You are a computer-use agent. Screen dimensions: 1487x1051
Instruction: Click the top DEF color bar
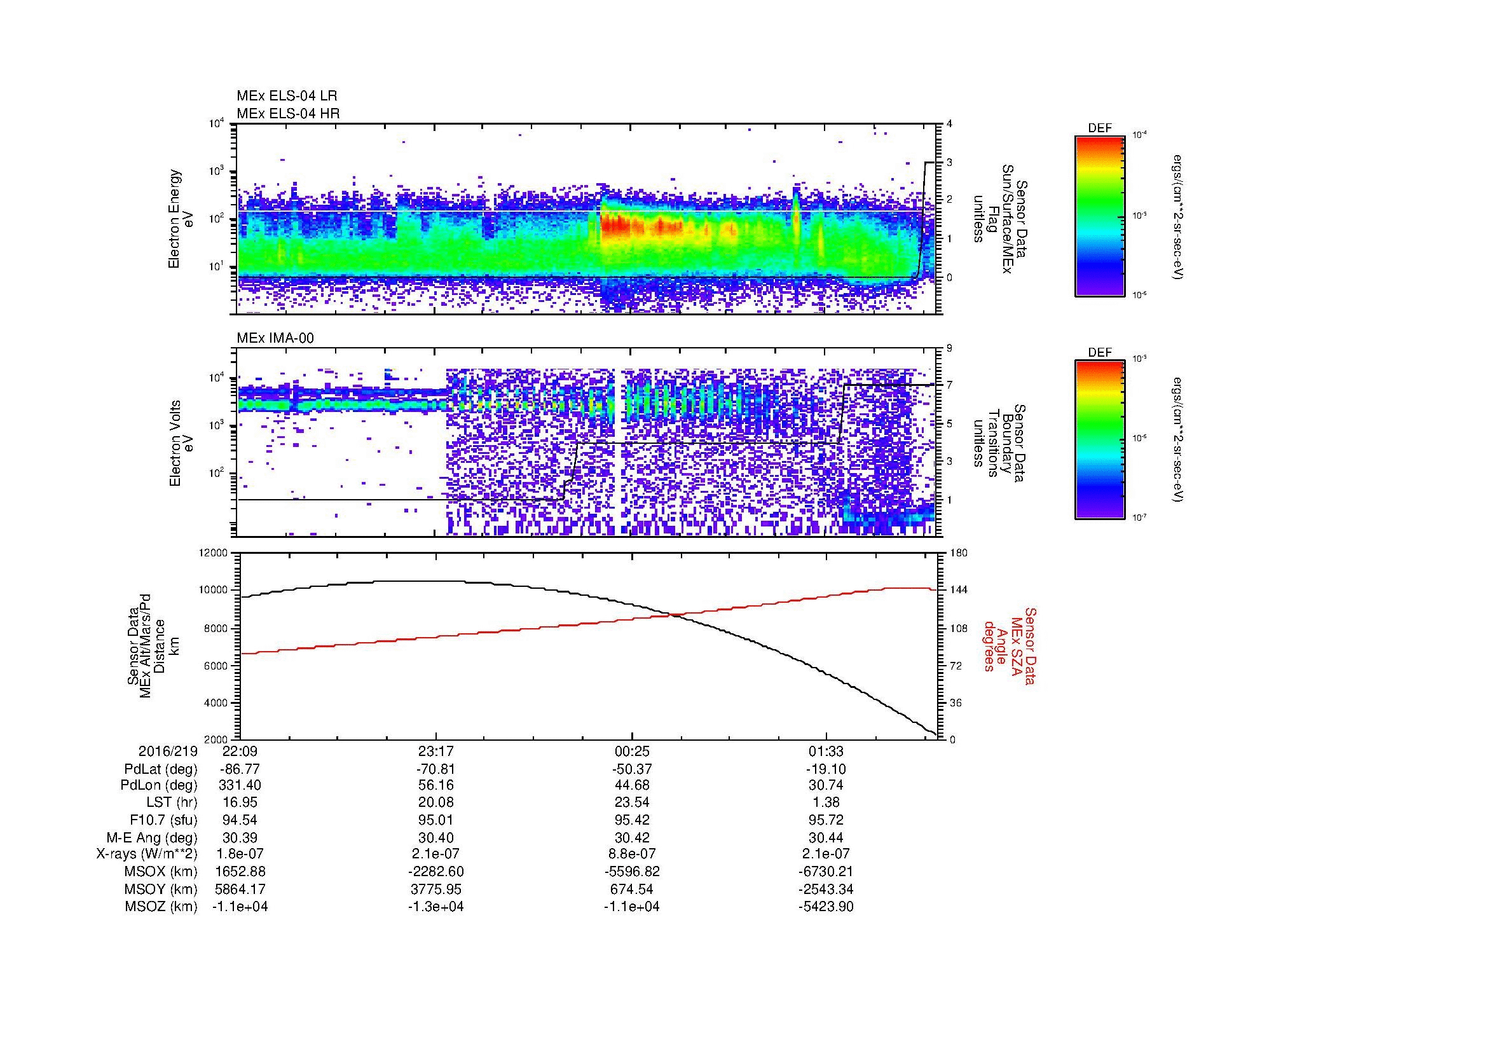pos(1100,216)
